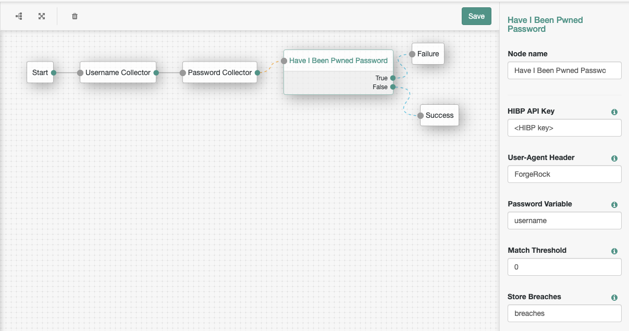
Task: Select the Failure node
Action: tap(428, 54)
